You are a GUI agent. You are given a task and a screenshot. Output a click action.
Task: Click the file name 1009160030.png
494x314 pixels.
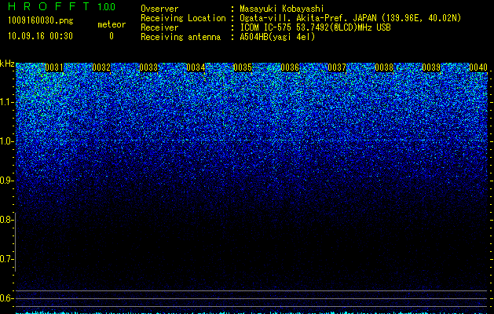[41, 20]
